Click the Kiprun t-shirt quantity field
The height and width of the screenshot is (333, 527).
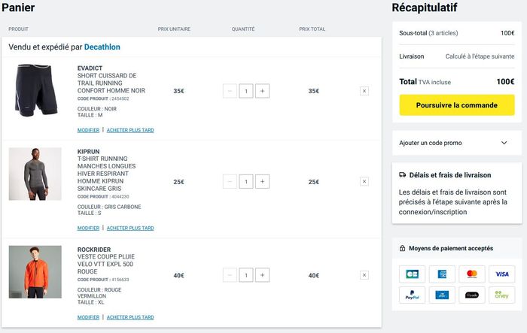246,181
